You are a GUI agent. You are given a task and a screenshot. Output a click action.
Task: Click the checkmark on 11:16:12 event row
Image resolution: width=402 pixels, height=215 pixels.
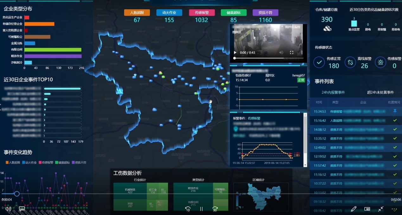click(395, 174)
